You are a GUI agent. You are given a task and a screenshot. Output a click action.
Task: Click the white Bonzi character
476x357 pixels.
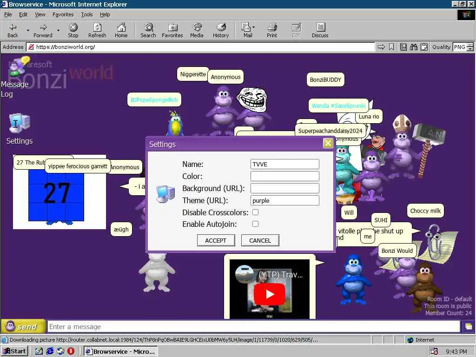157,272
